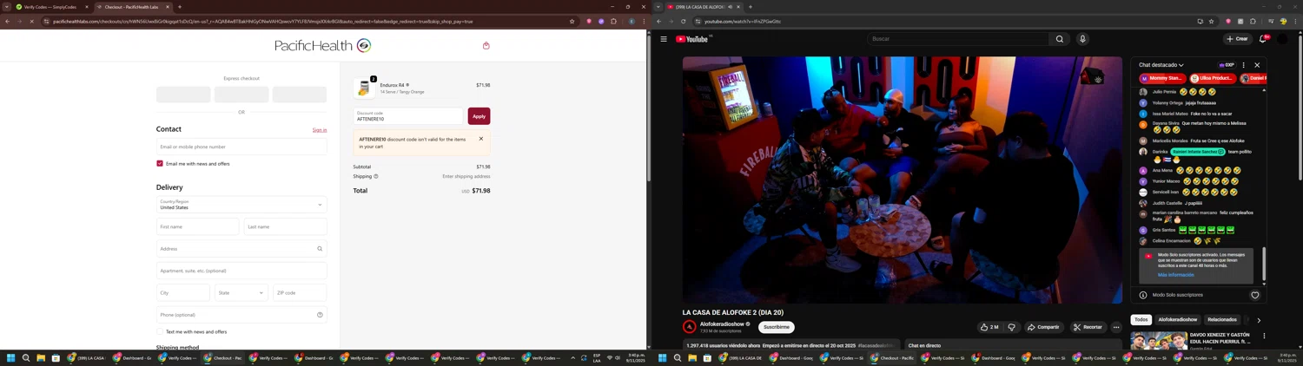1303x366 pixels.
Task: Open Windows Search on the right taskbar
Action: coord(678,357)
